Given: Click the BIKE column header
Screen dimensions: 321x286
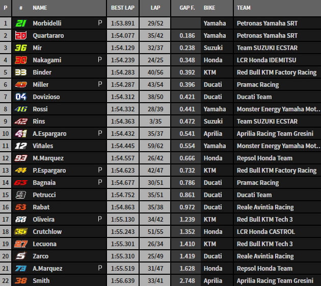Looking at the screenshot, I should (209, 8).
